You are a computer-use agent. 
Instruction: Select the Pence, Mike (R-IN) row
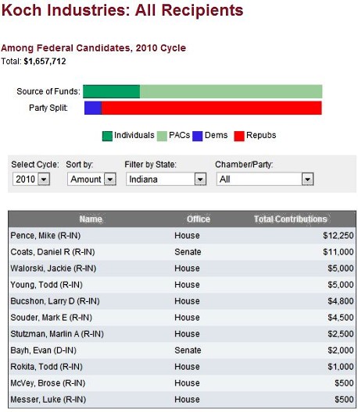(182, 236)
